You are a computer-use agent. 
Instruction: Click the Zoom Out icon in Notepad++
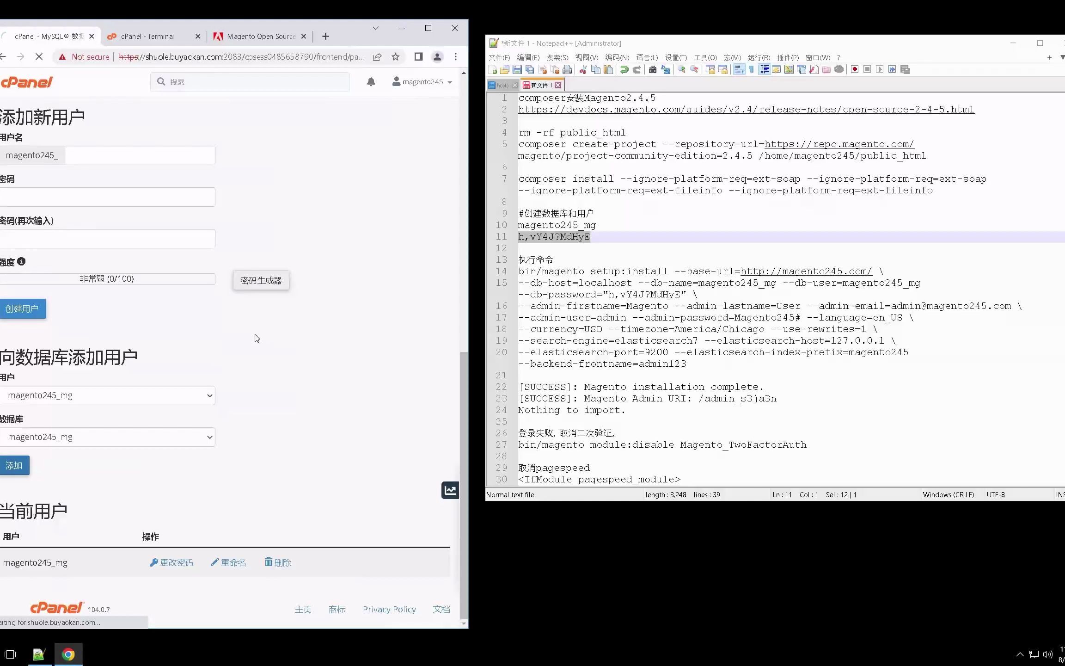point(694,69)
